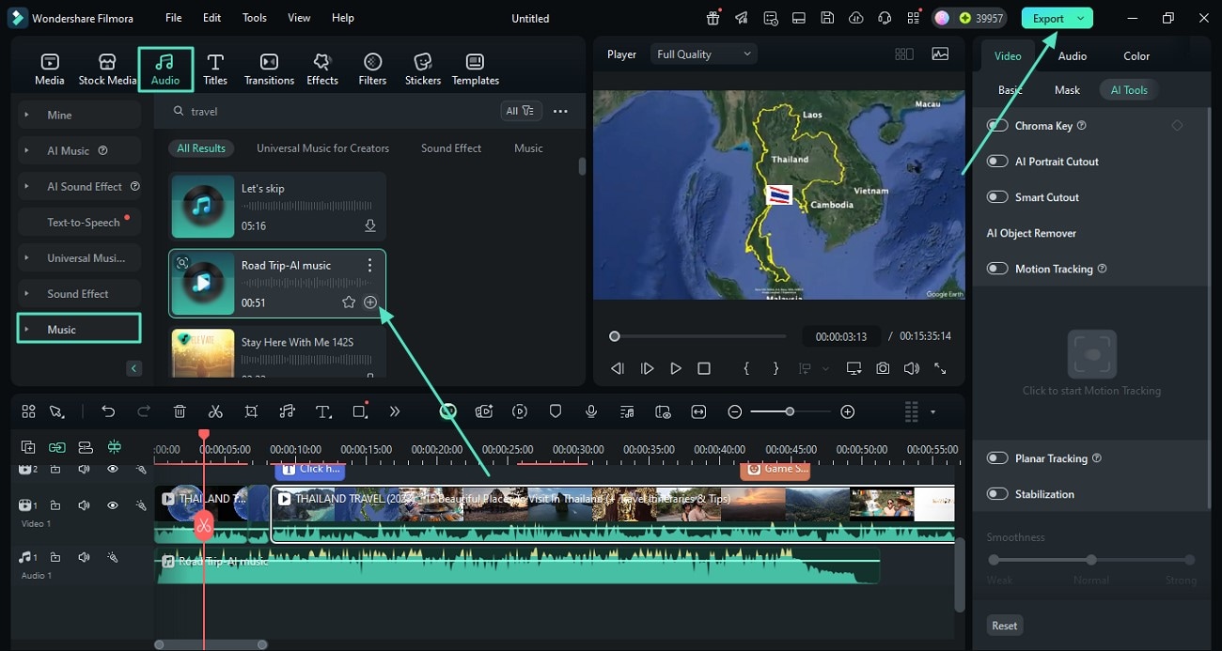Download the Let's skip audio track

click(x=370, y=225)
